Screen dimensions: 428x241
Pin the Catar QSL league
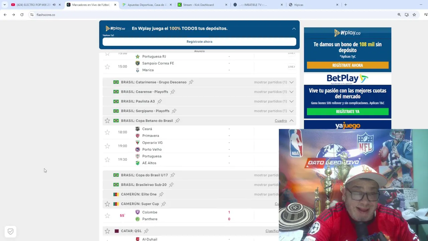pos(146,231)
